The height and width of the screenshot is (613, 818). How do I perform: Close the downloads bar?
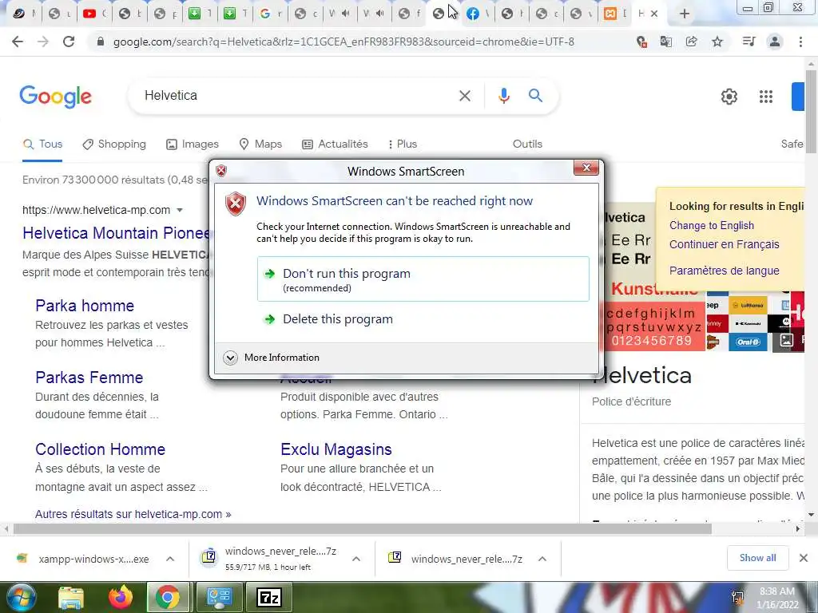click(804, 558)
